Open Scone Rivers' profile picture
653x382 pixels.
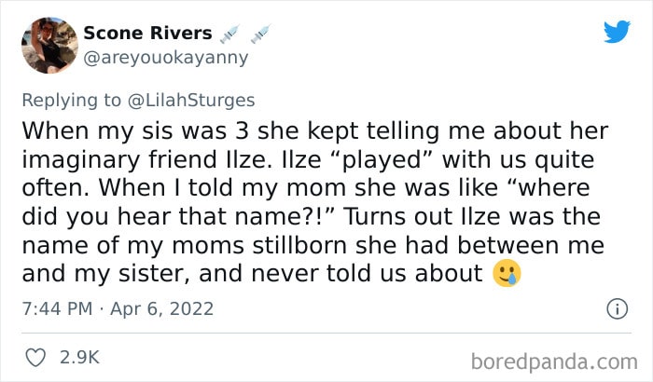coord(49,46)
